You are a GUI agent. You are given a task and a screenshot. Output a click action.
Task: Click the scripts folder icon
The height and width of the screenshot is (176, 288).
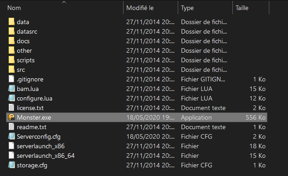pos(11,60)
